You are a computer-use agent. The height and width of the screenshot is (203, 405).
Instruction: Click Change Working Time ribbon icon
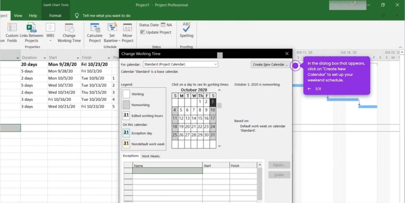[69, 28]
